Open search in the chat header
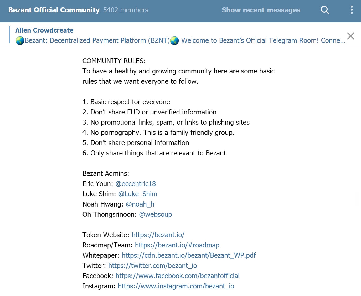Image resolution: width=361 pixels, height=296 pixels. [325, 10]
